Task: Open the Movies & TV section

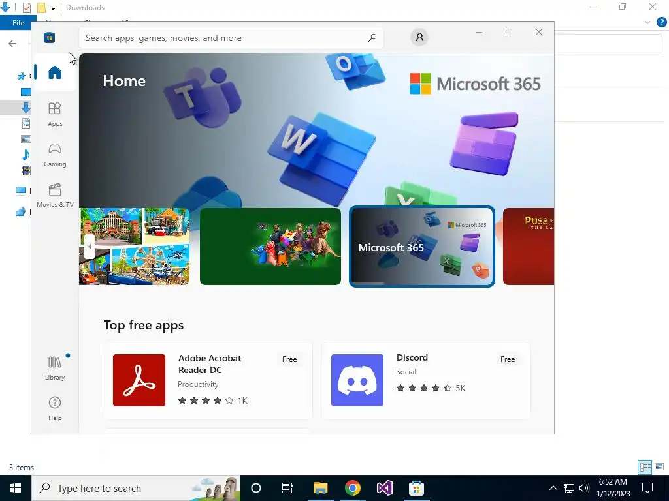Action: (x=55, y=195)
